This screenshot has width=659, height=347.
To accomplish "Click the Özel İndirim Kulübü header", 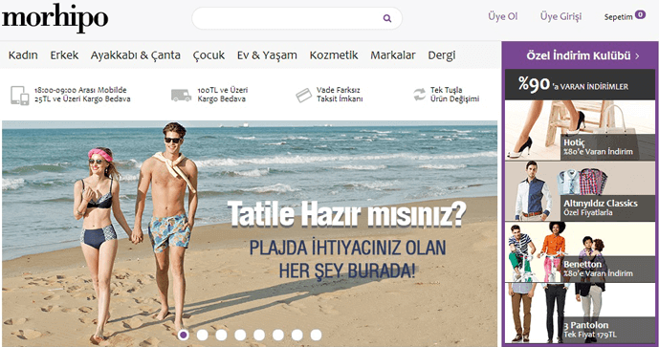I will pos(580,55).
